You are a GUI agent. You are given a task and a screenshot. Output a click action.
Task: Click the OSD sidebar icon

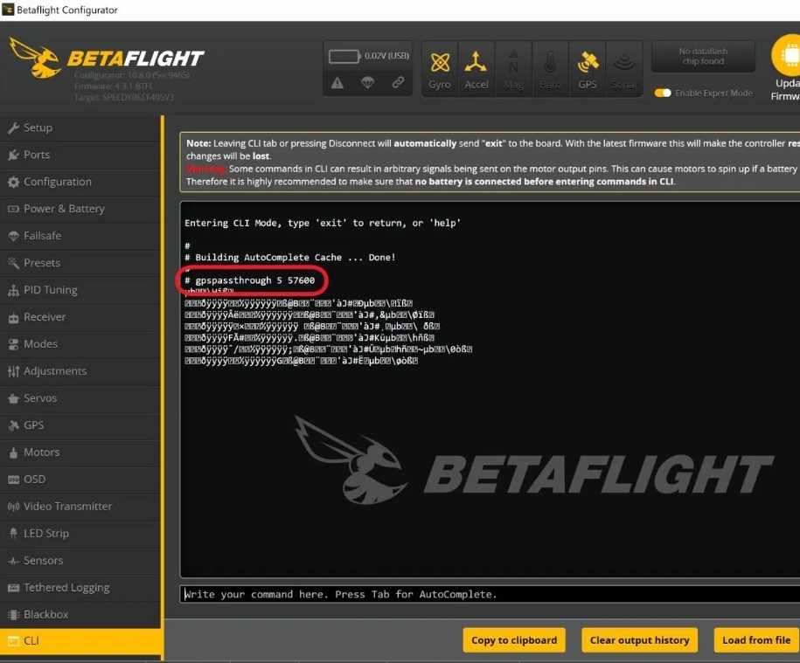point(13,480)
